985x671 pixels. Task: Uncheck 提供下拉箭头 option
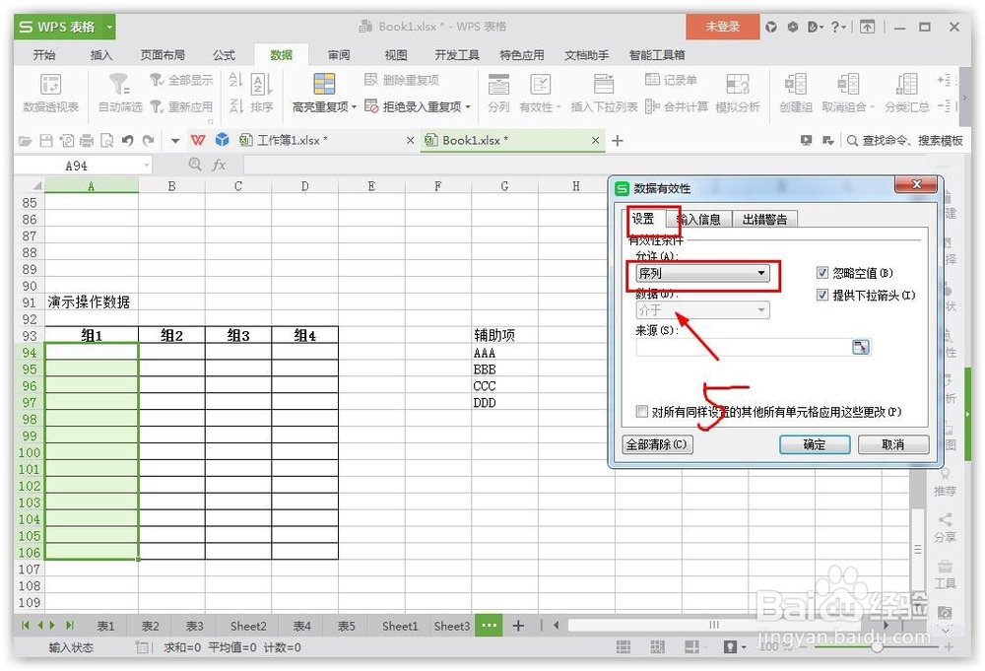point(822,296)
